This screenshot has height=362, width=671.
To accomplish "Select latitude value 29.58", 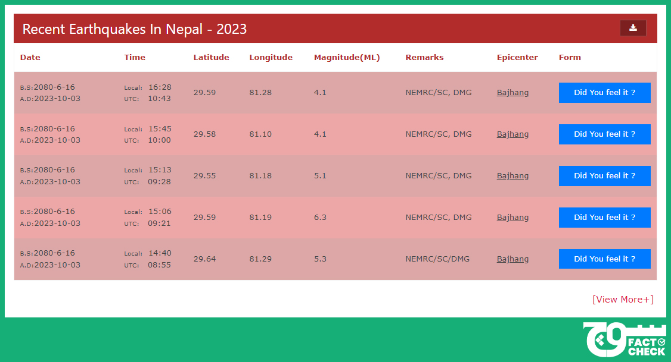I will click(204, 134).
